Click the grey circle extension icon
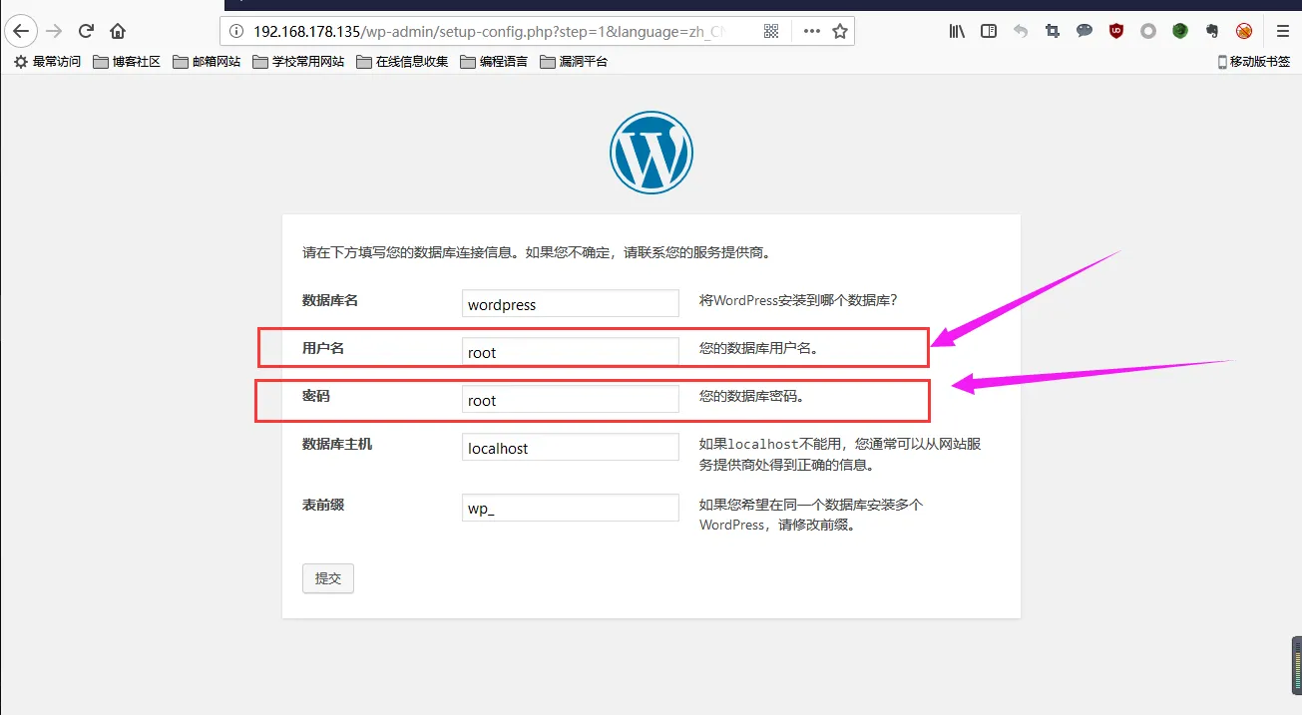Viewport: 1302px width, 715px height. [1148, 31]
